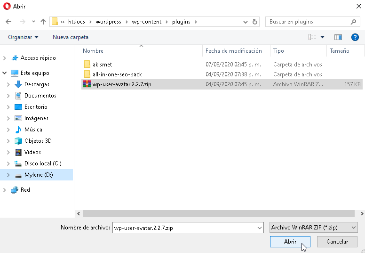Refresh the plugins folder view
Image resolution: width=365 pixels, height=253 pixels.
pos(255,22)
